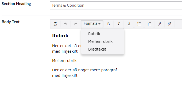
Task: Choose Rubrik from the Formats menu
Action: [x=94, y=34]
